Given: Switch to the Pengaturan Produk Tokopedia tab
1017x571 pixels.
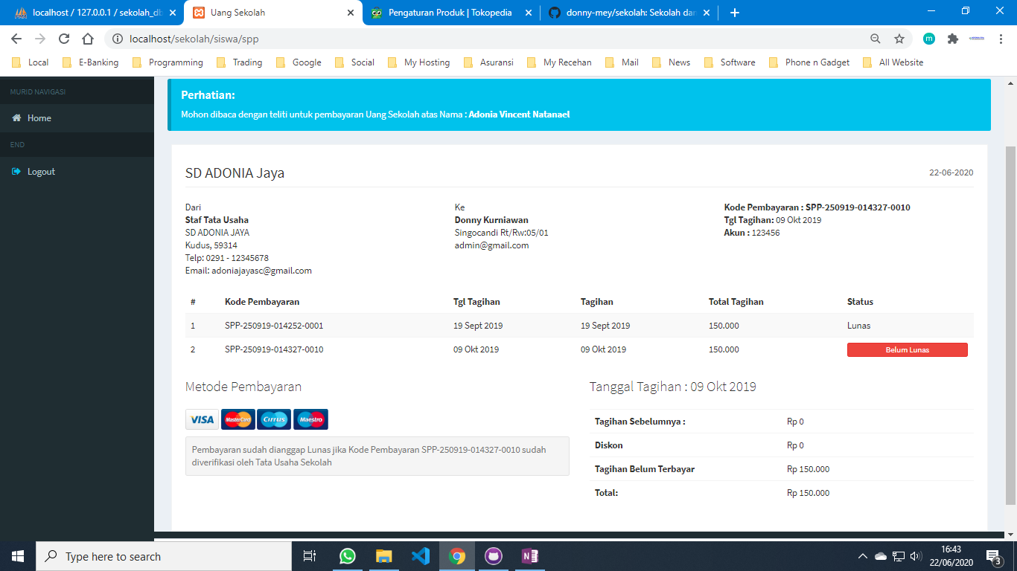Looking at the screenshot, I should (x=451, y=13).
